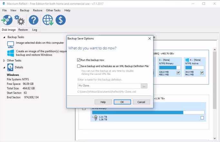Switch to the Restore tab
This screenshot has width=220, height=142.
point(23,30)
